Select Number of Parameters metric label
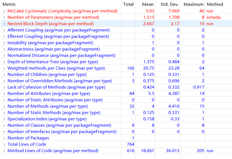This screenshot has width=232, height=159. [53, 17]
